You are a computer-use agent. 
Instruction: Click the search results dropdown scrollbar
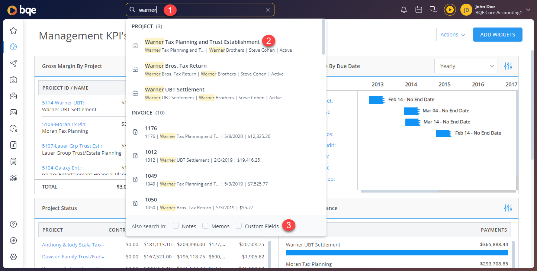[324, 37]
